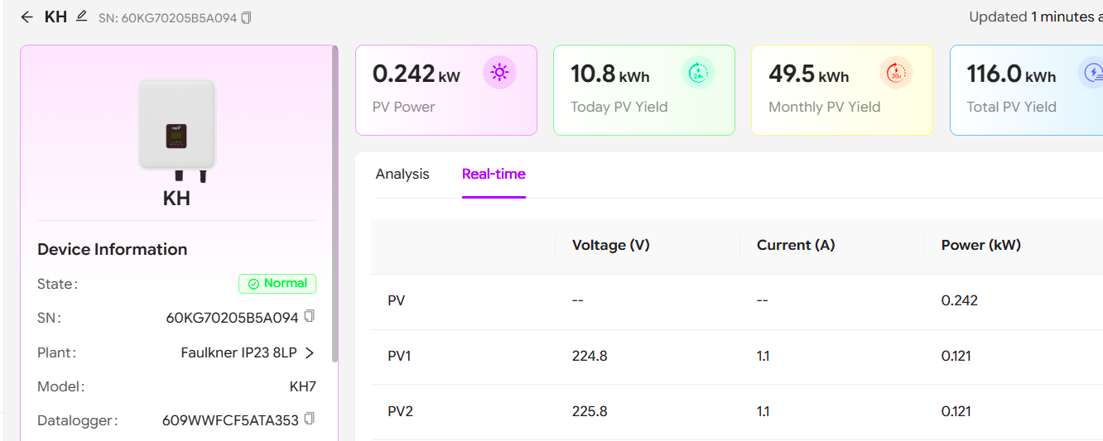Click the sun icon on PV Power card
Screen dimensions: 1103x441
[499, 73]
